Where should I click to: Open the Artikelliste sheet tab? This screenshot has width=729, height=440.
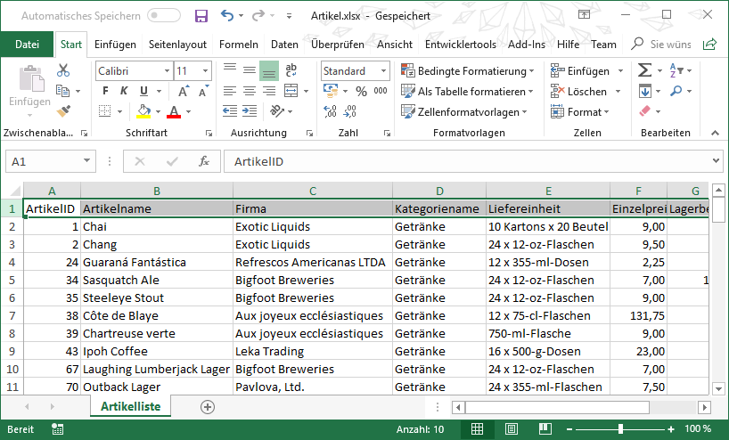click(x=131, y=406)
